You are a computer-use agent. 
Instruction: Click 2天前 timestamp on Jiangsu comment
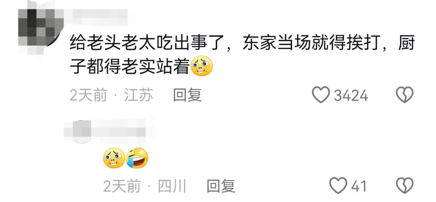click(x=88, y=95)
